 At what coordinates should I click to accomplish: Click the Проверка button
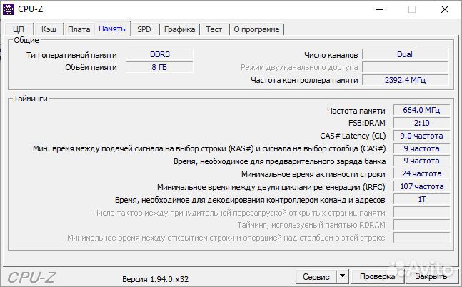point(378,277)
